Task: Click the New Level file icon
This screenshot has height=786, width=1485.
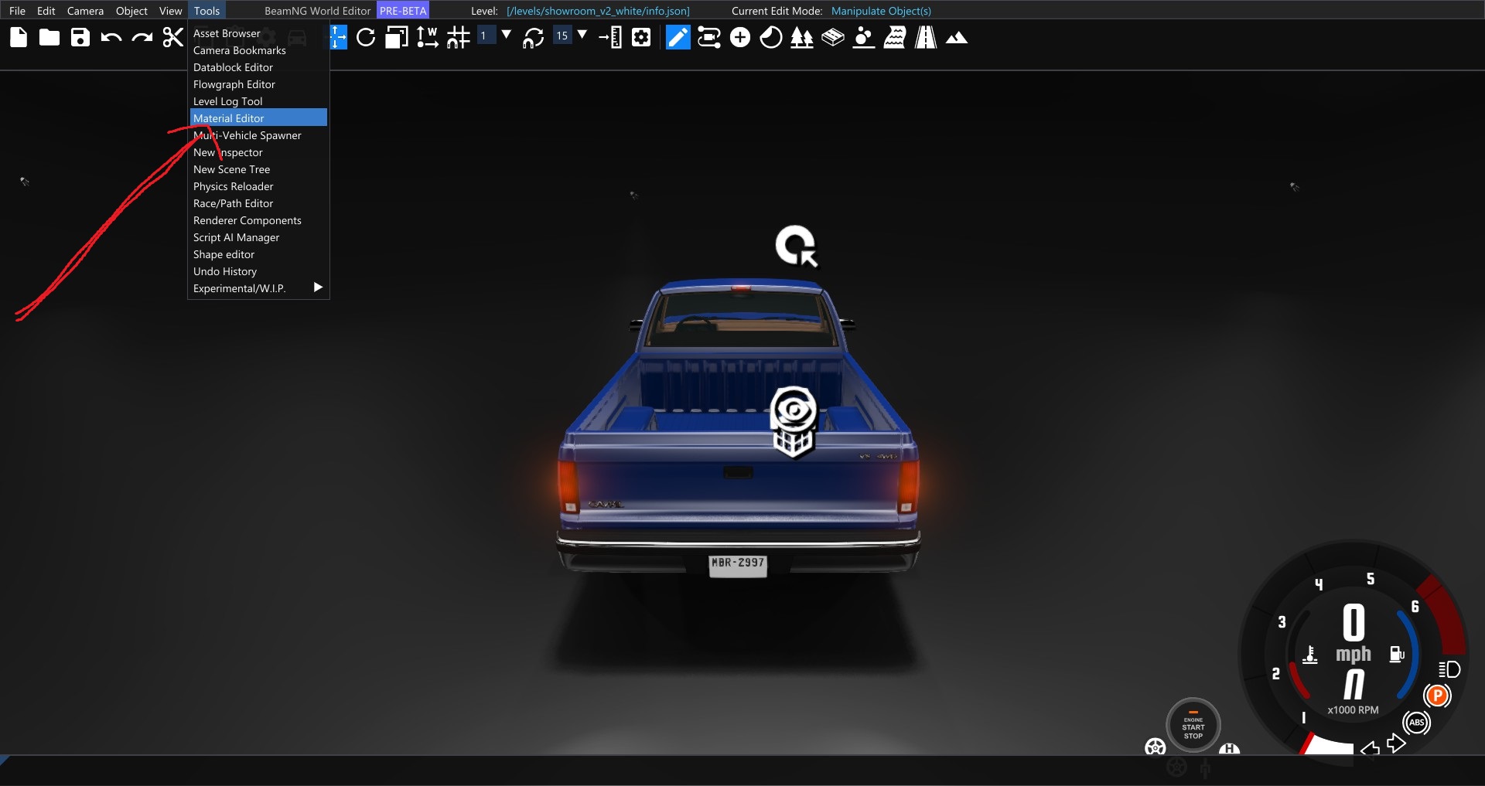Action: [19, 37]
